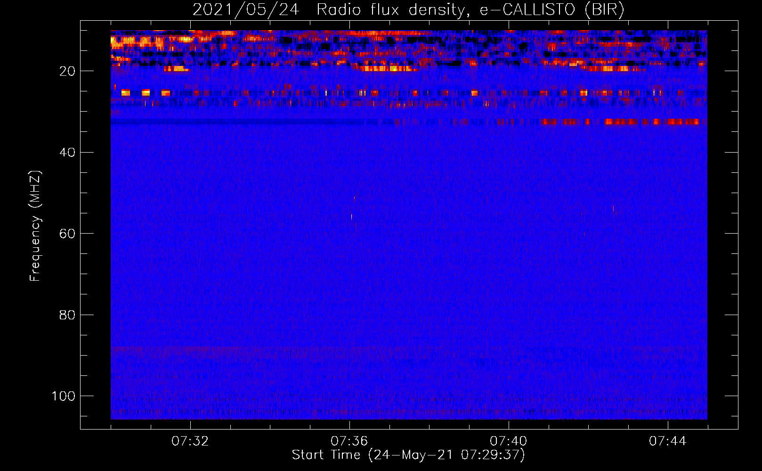762x471 pixels.
Task: Click the 07:36 time tick label
Action: click(349, 441)
